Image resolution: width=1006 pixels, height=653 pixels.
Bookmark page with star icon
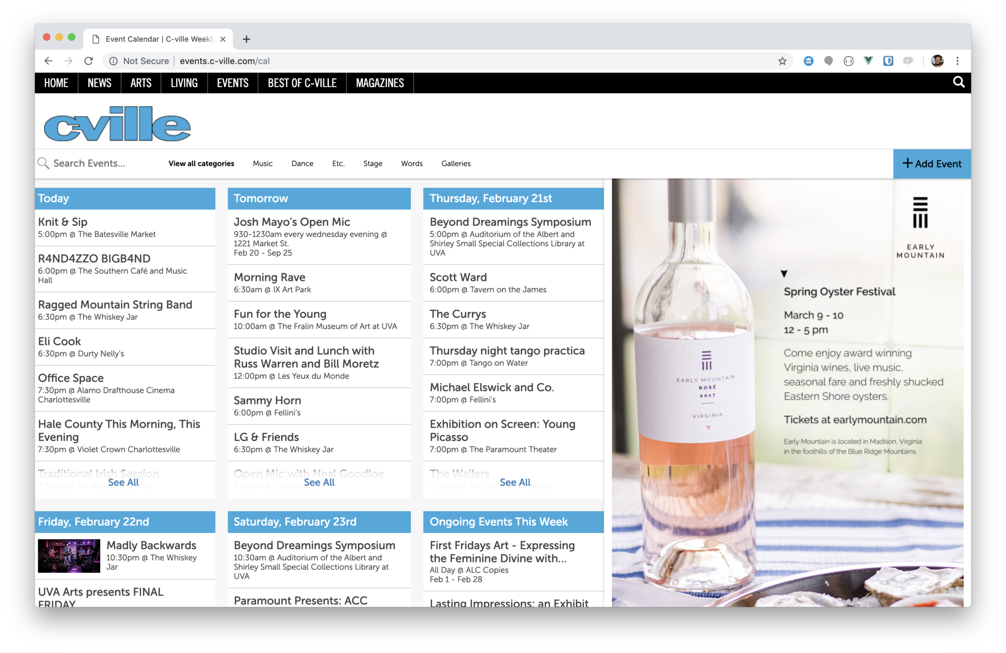click(x=782, y=61)
